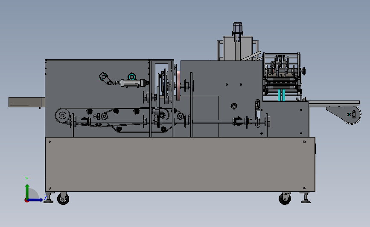The image size is (370, 227).
Task: Select the left caster wheel
Action: [63, 198]
